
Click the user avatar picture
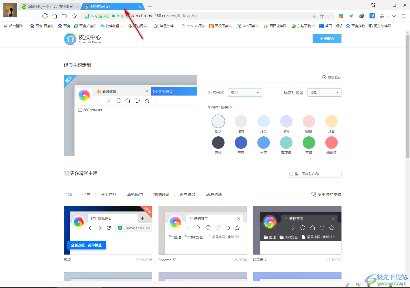tap(10, 10)
